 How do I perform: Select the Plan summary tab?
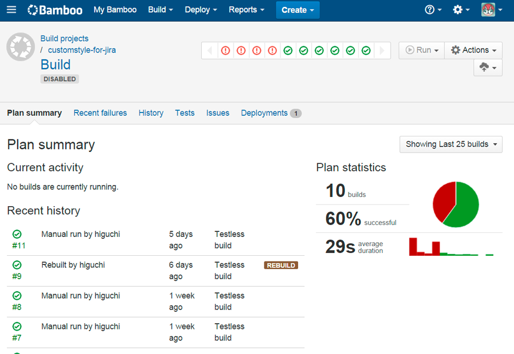34,113
